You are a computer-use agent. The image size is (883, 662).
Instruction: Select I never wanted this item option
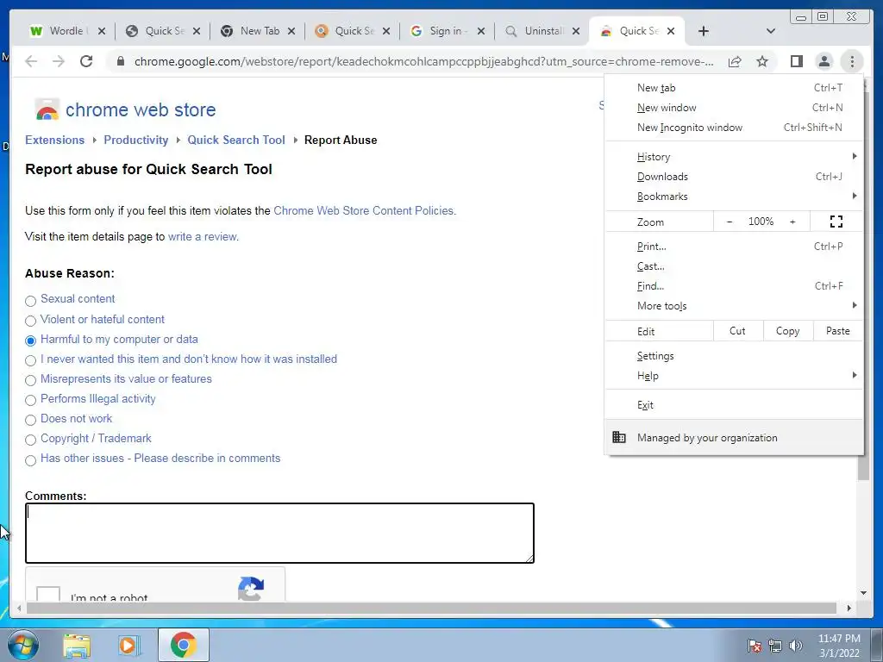point(30,360)
